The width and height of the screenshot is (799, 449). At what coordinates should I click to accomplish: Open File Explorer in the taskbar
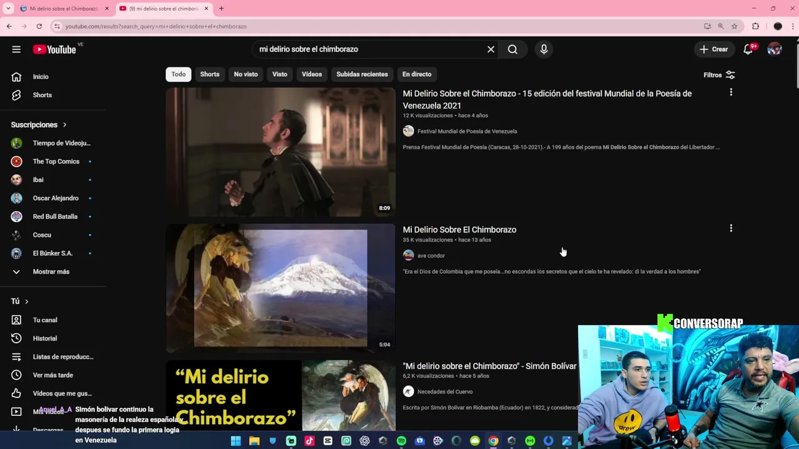point(254,441)
